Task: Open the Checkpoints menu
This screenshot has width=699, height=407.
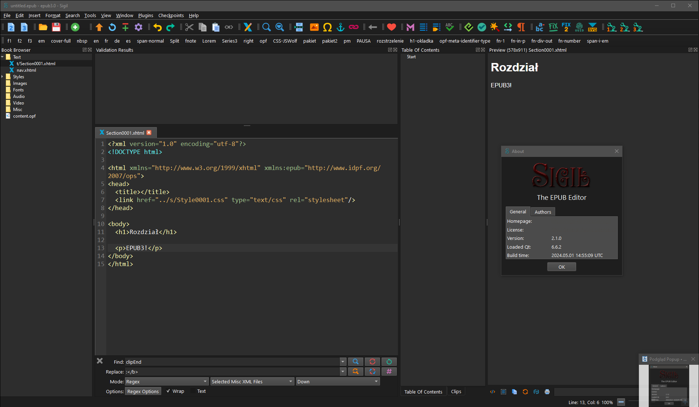Action: tap(171, 15)
